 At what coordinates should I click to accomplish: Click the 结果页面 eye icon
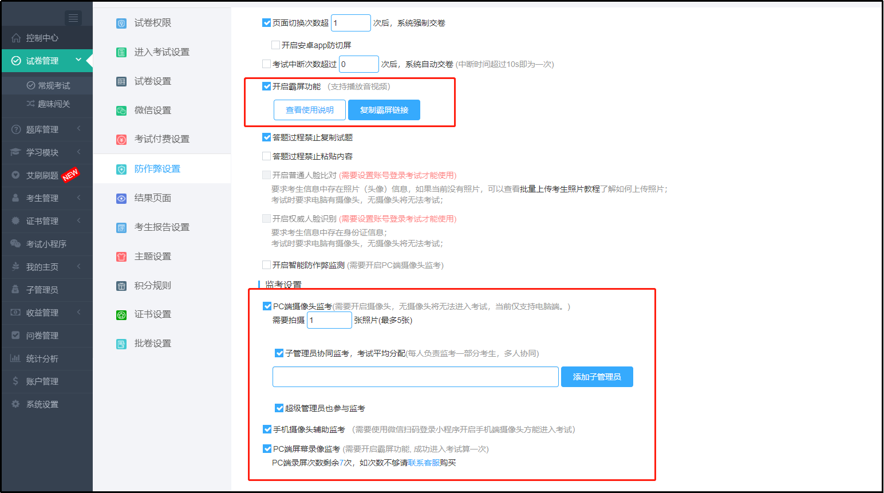121,199
